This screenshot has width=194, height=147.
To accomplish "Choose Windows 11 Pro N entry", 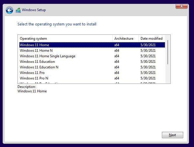I will pos(34,78).
